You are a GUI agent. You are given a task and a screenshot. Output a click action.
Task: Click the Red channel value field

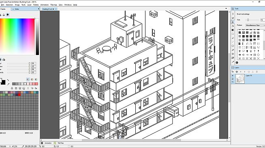point(34,63)
